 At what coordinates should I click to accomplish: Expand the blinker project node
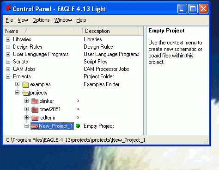point(26,101)
